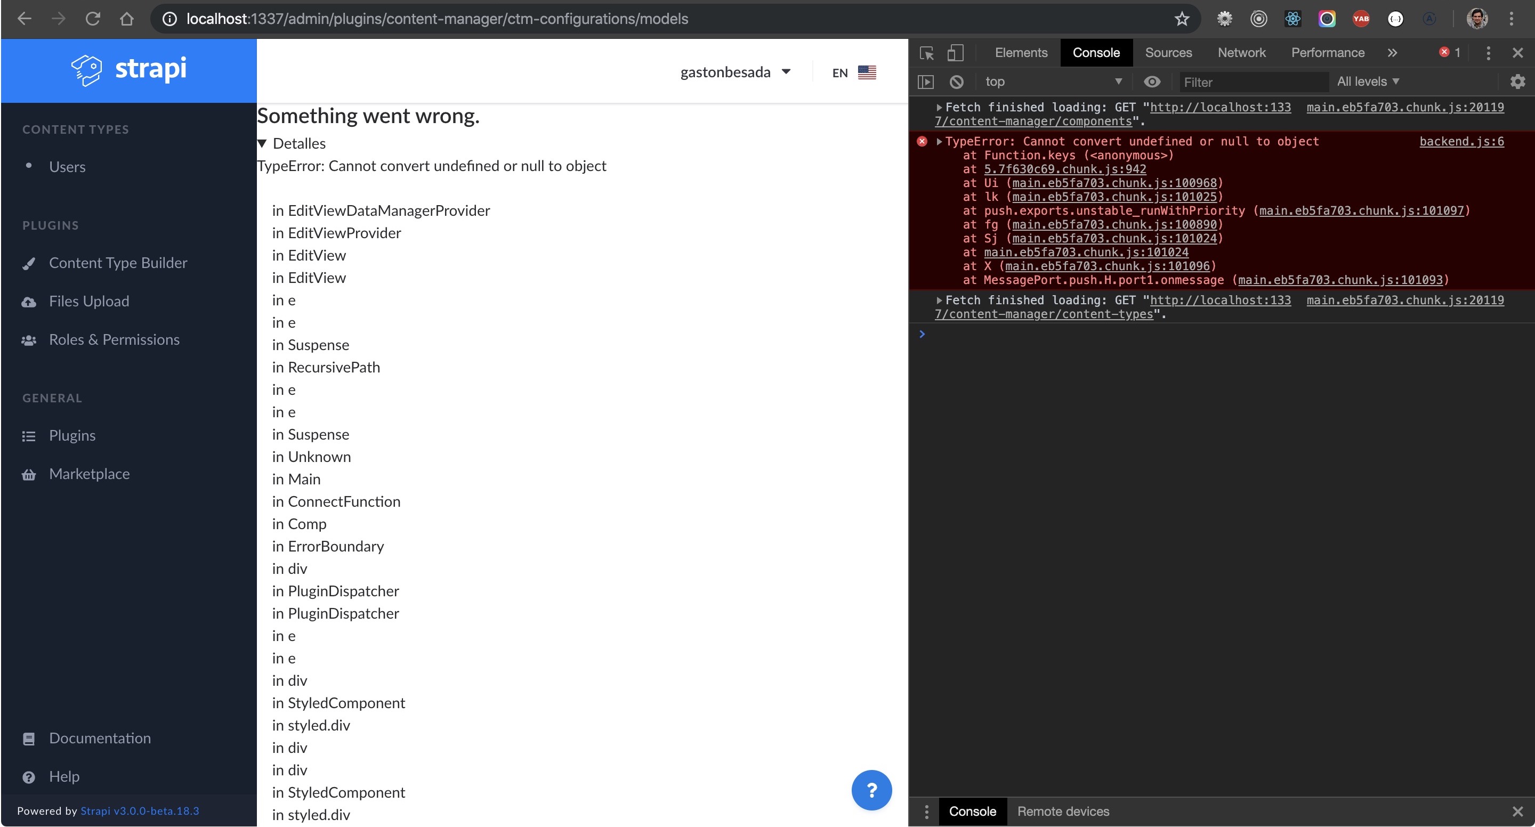
Task: Open the Strapi v3.0.0-beta.18.3 version link
Action: coord(140,811)
